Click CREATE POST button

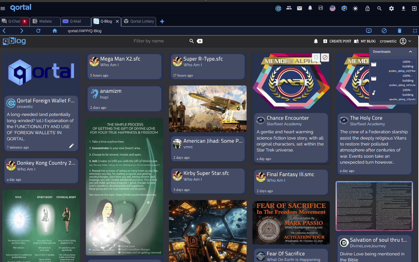[x=337, y=41]
